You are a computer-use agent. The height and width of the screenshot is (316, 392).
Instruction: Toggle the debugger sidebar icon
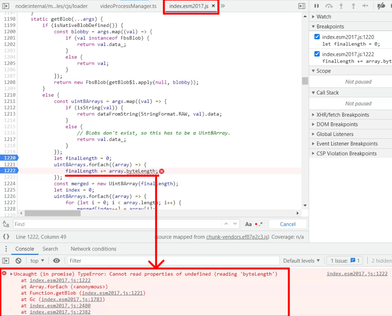(302, 6)
